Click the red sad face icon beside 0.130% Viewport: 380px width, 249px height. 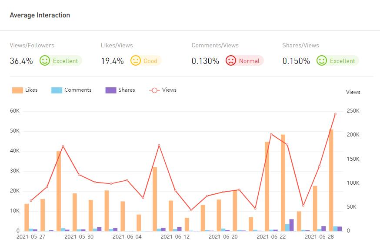[230, 61]
